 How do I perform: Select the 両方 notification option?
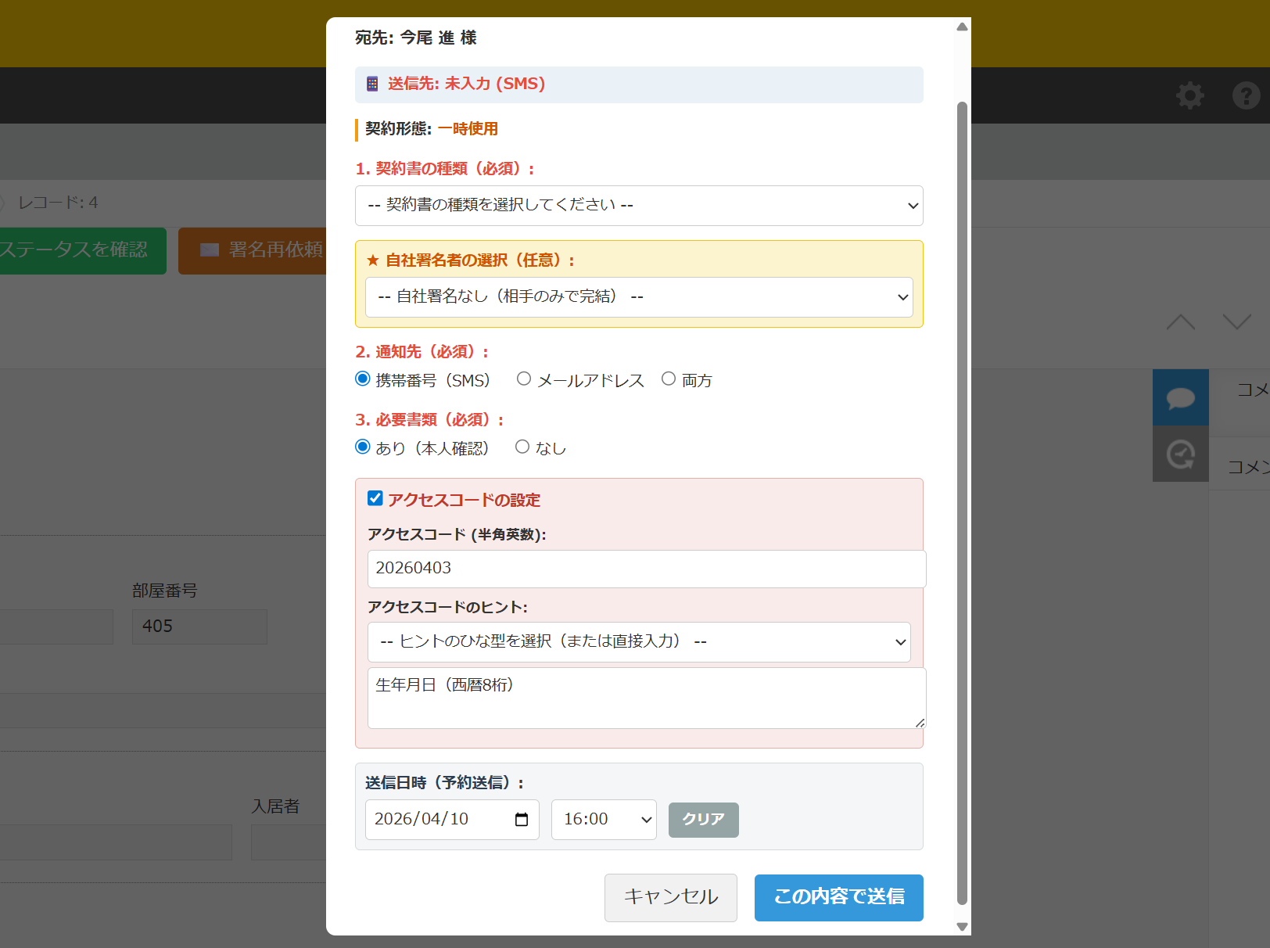pos(669,379)
